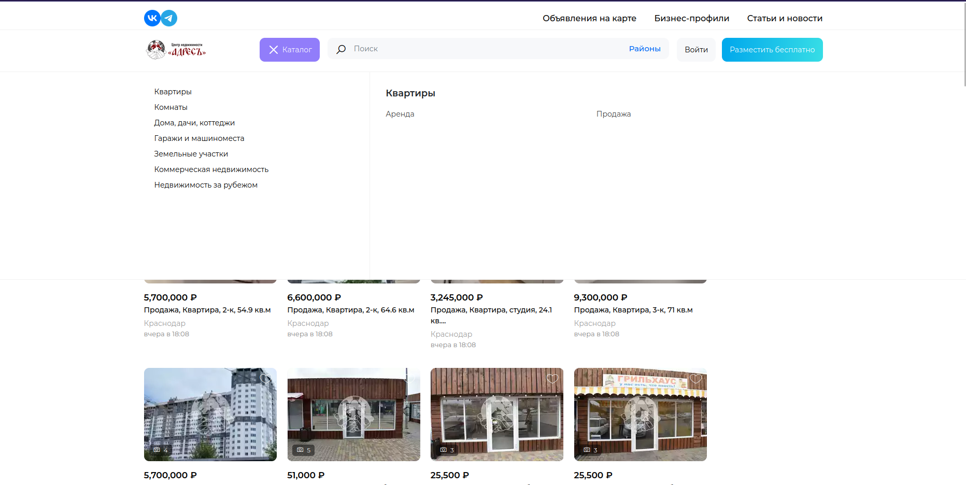Toggle the heart on the Грильхаус listing
The width and height of the screenshot is (966, 485).
click(x=695, y=379)
